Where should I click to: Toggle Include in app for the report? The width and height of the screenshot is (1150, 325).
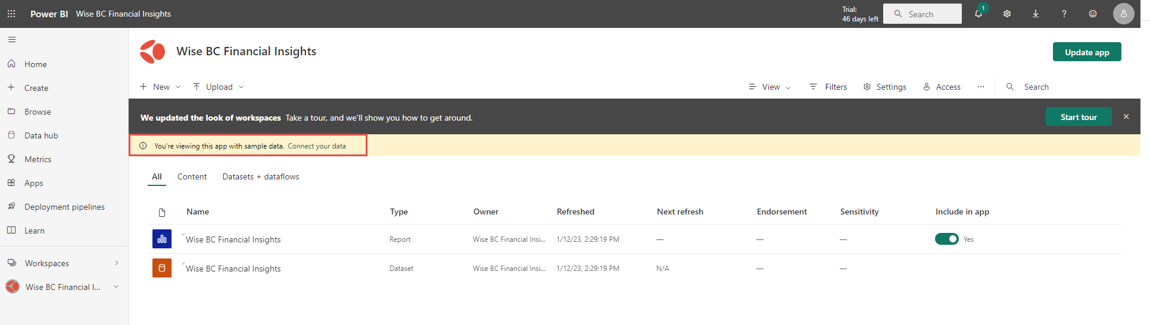946,239
